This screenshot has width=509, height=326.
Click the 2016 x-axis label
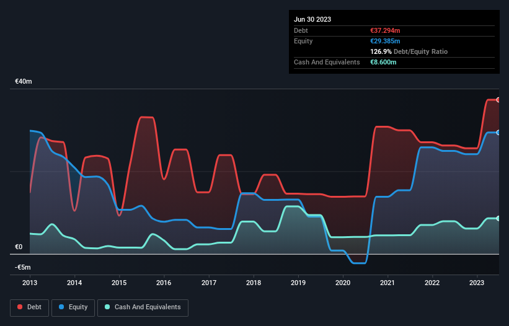tap(164, 283)
